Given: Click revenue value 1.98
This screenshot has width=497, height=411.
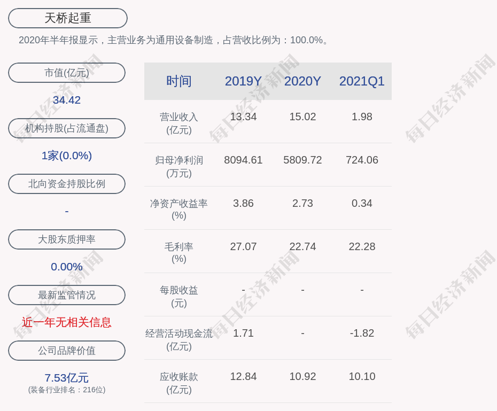Looking at the screenshot, I should [362, 117].
